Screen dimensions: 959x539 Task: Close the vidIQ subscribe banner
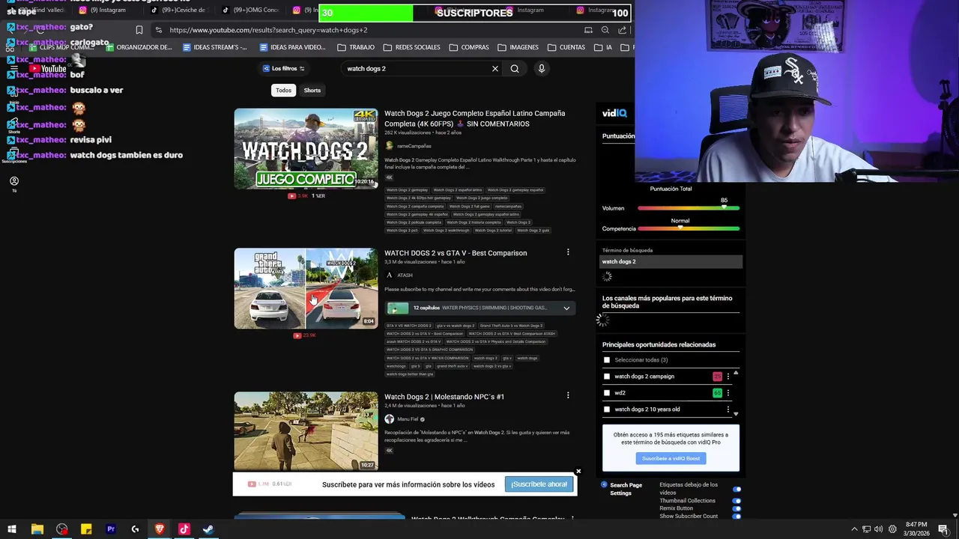pos(578,472)
